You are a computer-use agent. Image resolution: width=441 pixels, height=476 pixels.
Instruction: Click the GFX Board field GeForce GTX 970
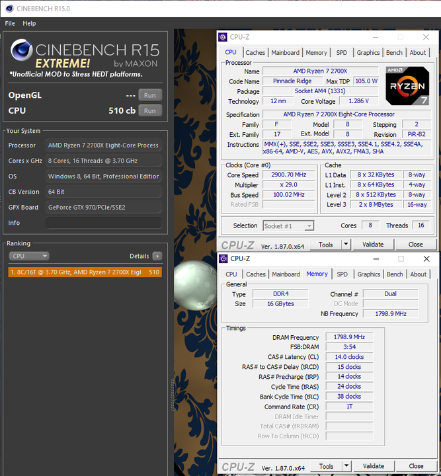[x=104, y=207]
